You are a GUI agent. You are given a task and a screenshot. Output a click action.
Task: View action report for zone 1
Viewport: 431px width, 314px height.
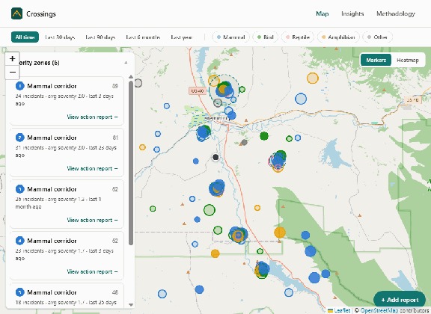(92, 117)
